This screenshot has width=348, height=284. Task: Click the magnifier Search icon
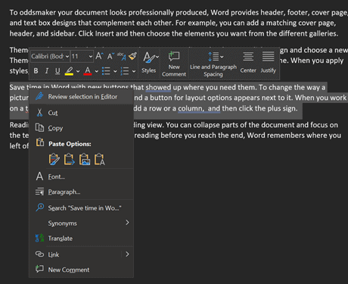39,208
